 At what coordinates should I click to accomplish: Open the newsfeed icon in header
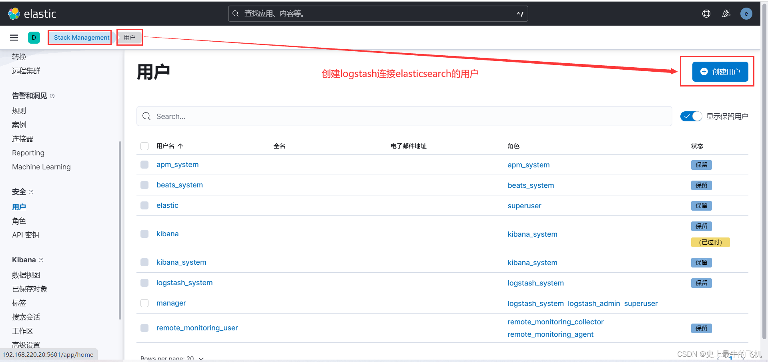pyautogui.click(x=726, y=14)
